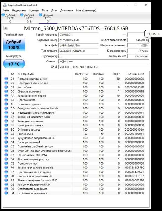
Task: Click the 'HEX-значення' column header
Action: (x=135, y=74)
